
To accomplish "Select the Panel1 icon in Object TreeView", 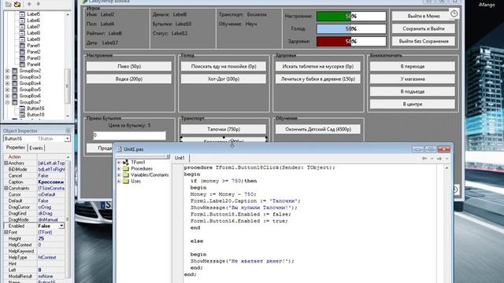I will click(22, 46).
